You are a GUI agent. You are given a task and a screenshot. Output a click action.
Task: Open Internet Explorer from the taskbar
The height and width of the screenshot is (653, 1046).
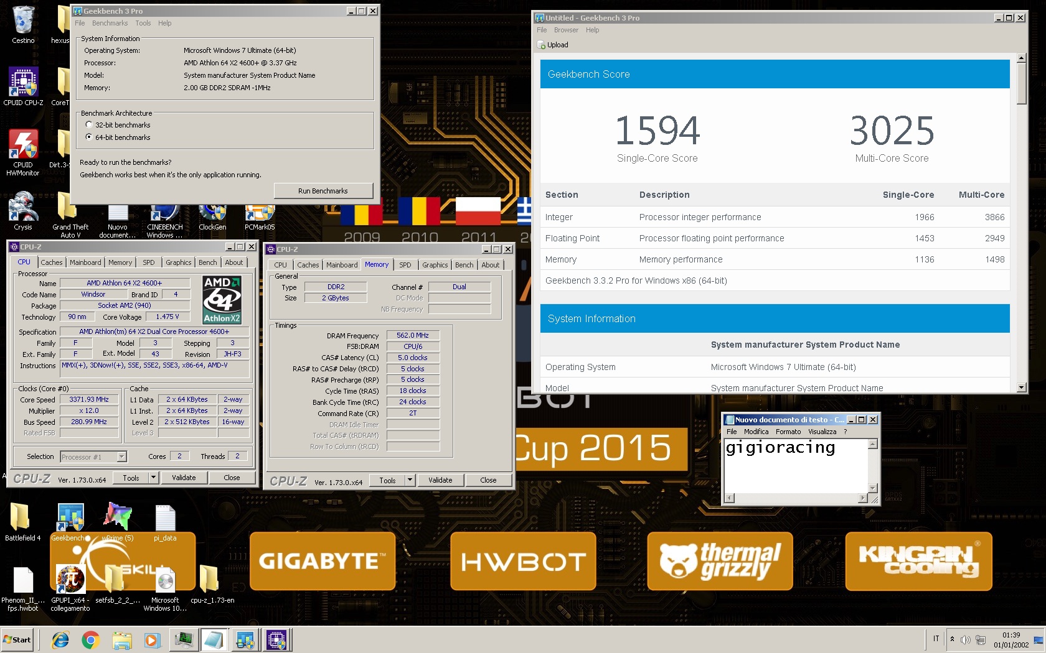pos(60,639)
